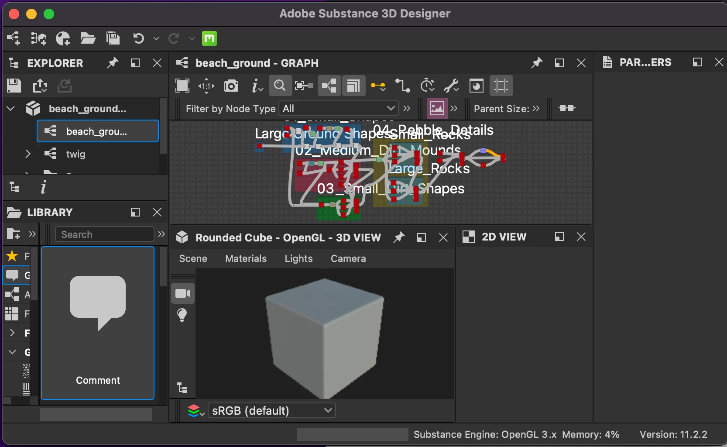
Task: Select the twig graph in Explorer
Action: tap(75, 154)
